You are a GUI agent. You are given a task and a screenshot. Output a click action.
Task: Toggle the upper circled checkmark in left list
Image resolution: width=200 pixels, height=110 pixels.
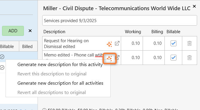click(2, 56)
